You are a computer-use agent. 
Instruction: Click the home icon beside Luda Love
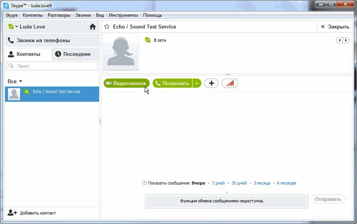pos(92,27)
